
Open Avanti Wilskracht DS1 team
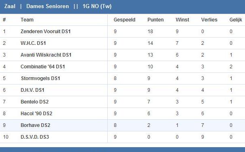(46, 55)
